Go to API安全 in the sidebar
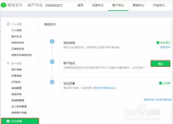 (x=16, y=82)
